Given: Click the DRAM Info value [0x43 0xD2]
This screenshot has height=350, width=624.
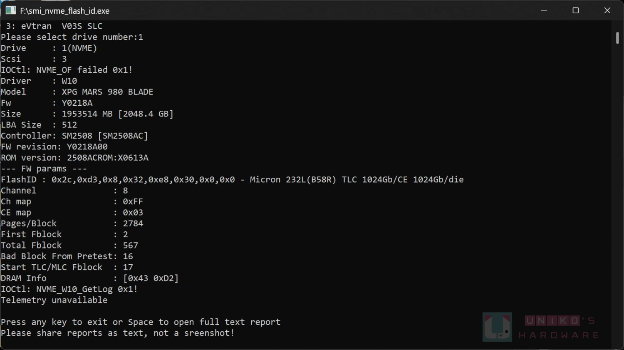Looking at the screenshot, I should pos(151,278).
